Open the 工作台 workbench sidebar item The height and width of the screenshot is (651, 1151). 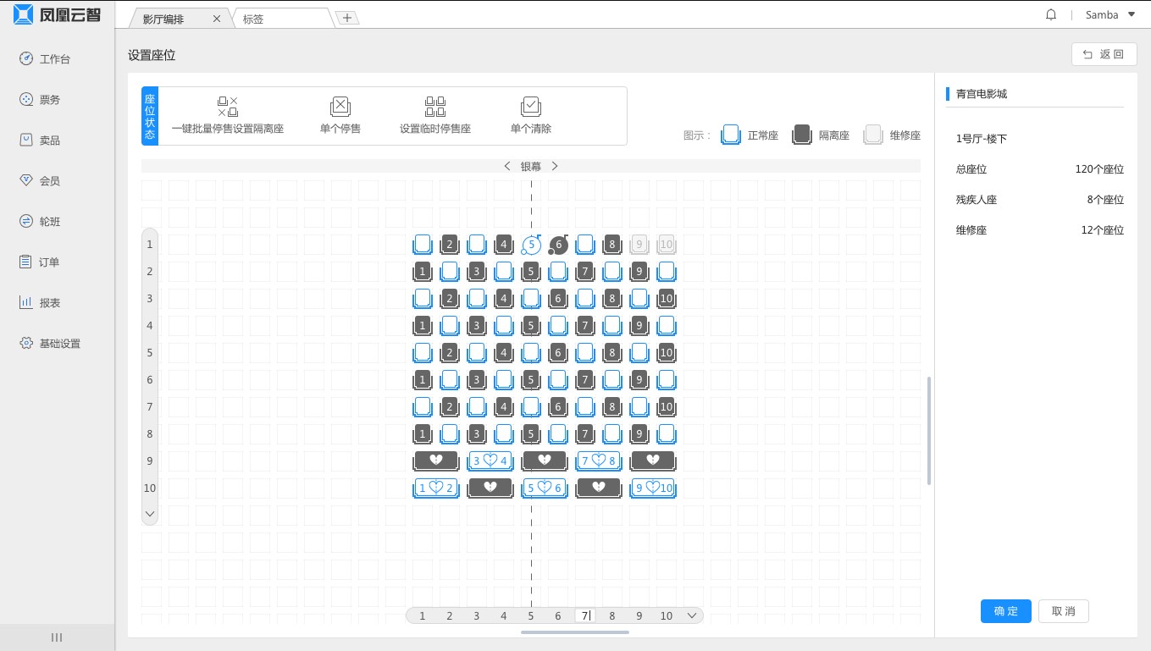[55, 59]
